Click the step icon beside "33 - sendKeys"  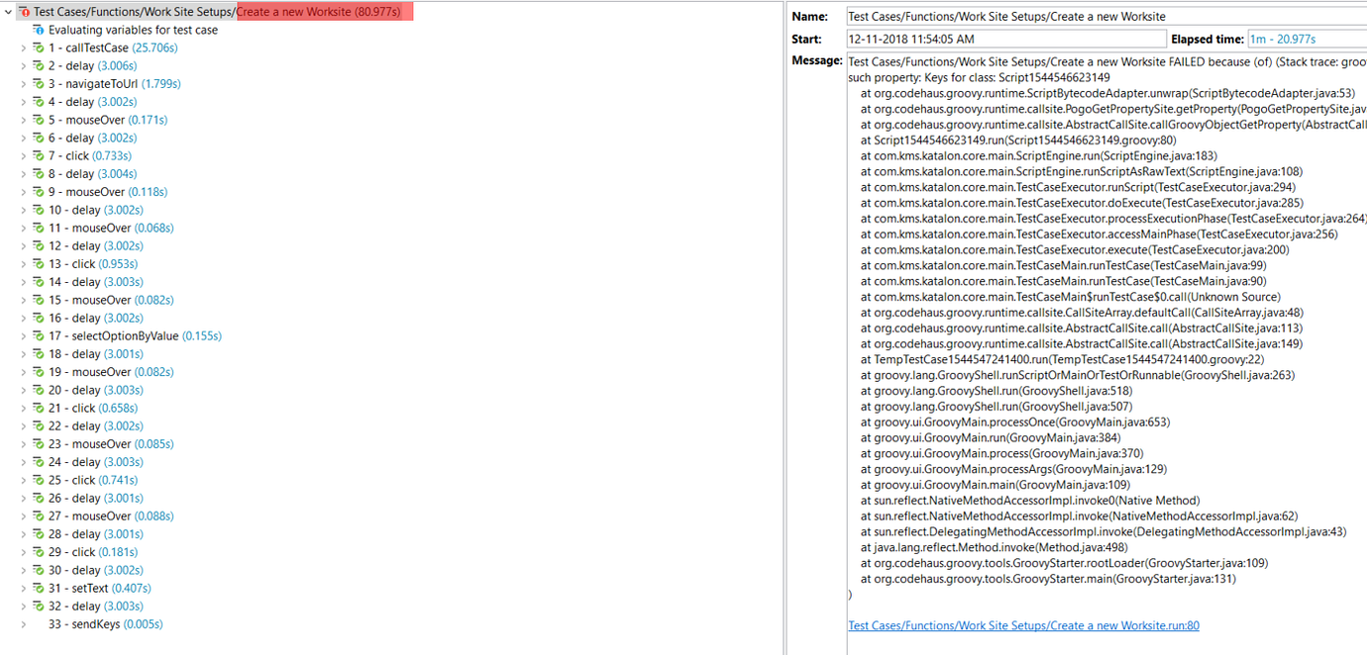(x=37, y=623)
